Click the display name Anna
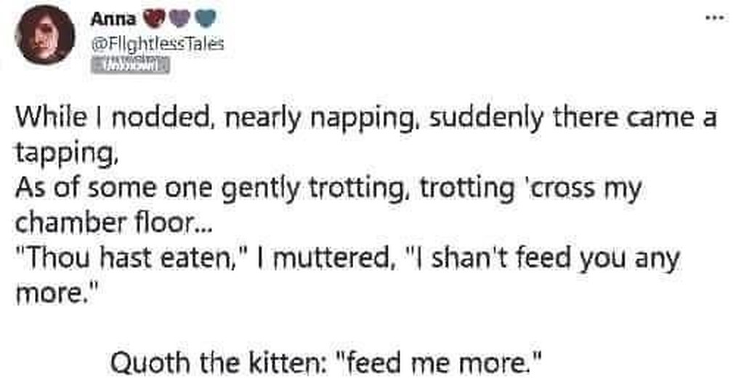744x388 pixels. click(113, 20)
